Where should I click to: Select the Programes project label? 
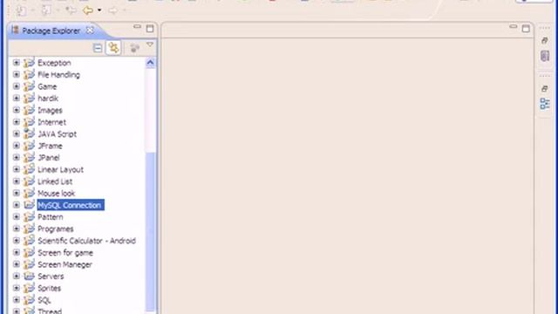coord(56,229)
